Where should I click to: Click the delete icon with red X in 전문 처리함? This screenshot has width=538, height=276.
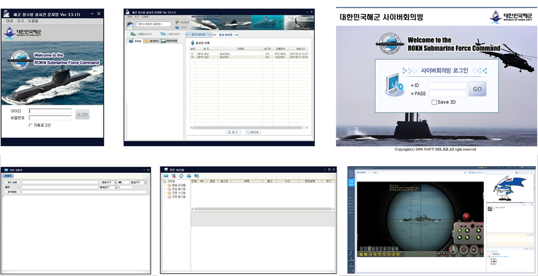174,176
